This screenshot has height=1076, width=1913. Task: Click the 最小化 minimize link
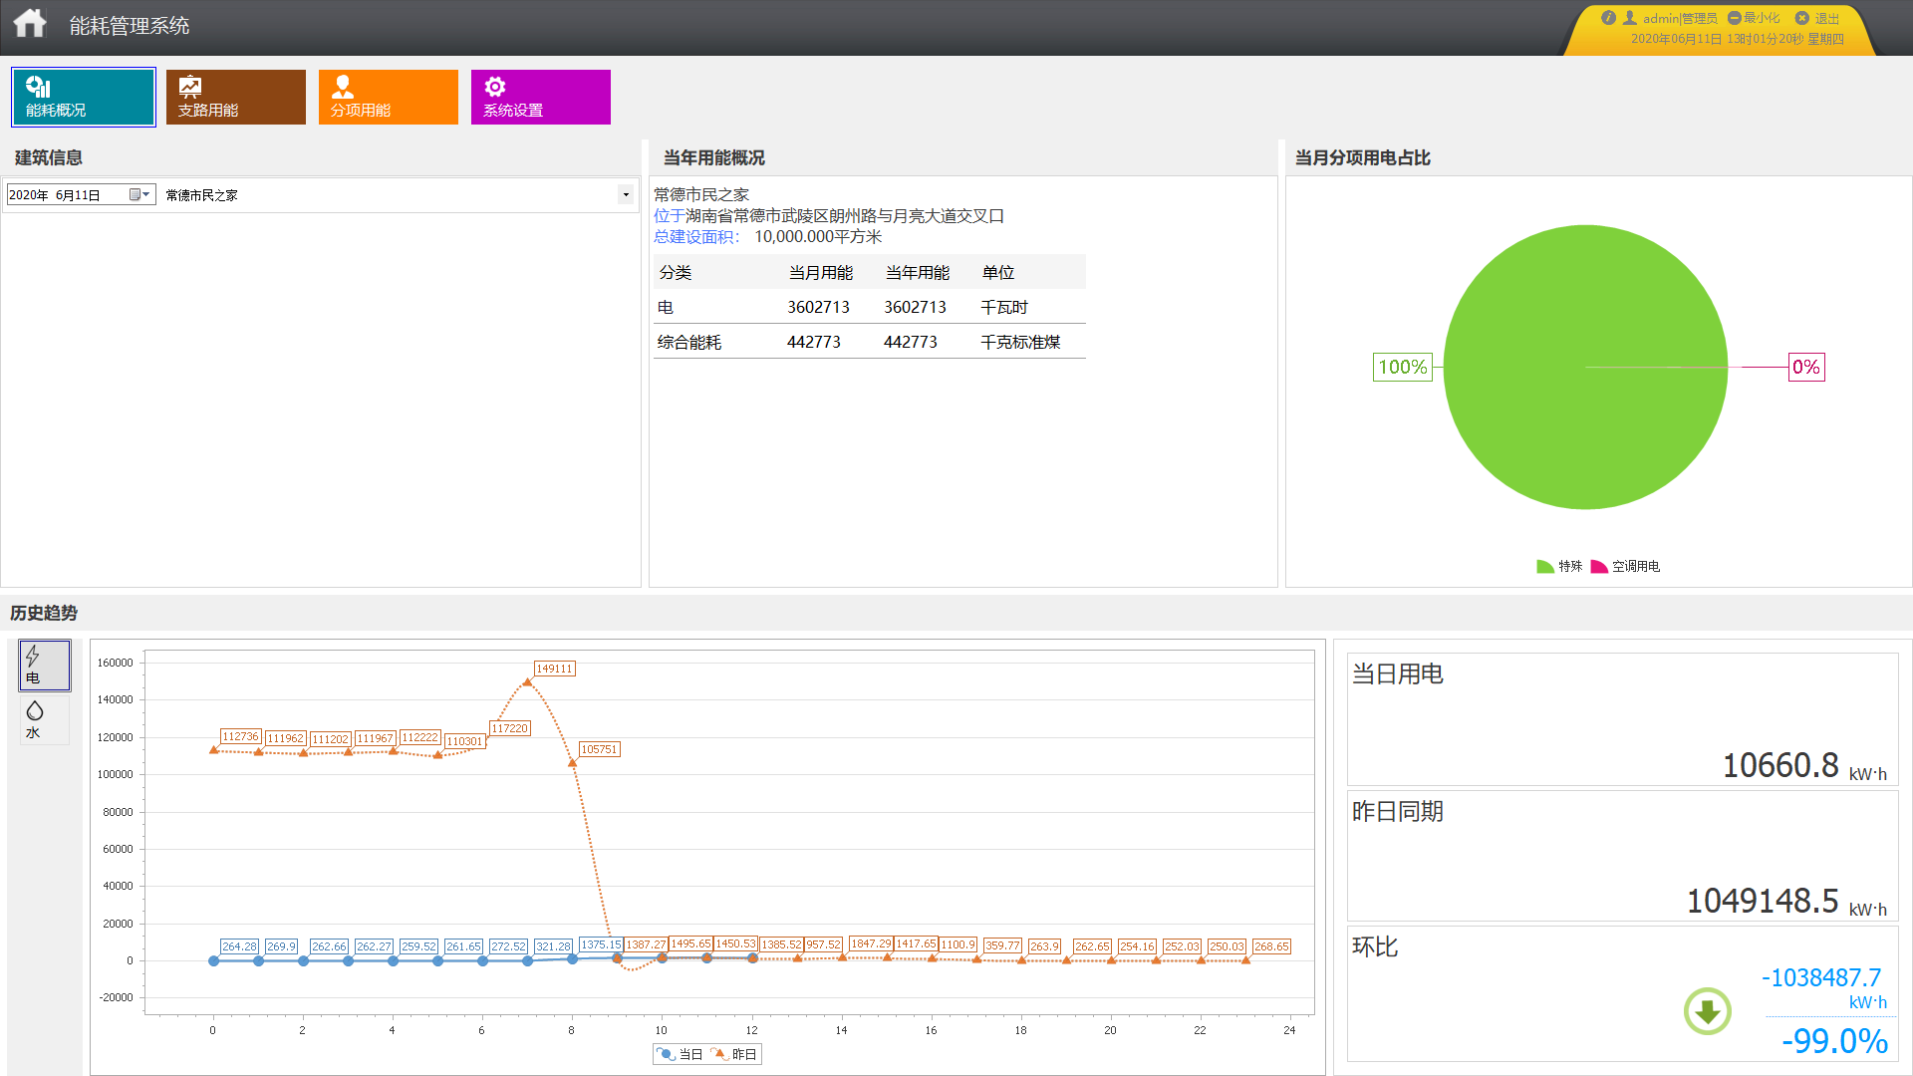[x=1761, y=18]
